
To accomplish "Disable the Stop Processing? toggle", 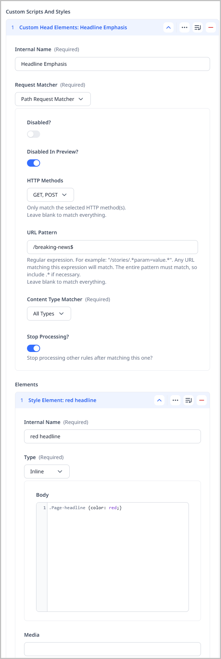I will click(33, 348).
